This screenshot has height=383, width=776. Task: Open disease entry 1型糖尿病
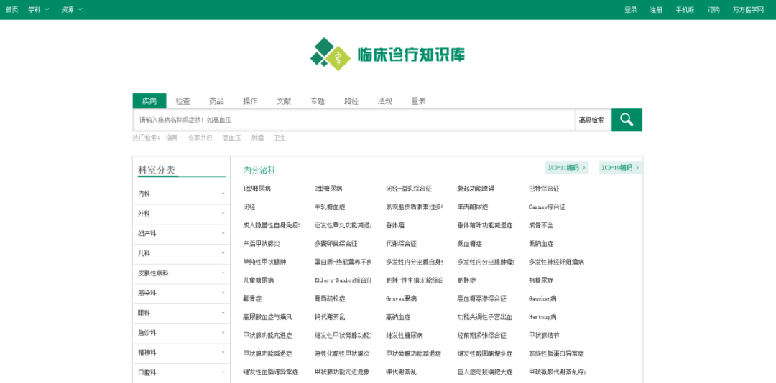click(x=257, y=189)
